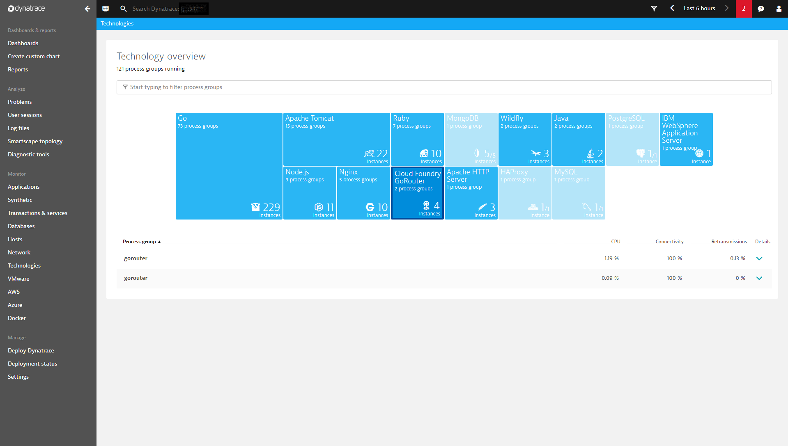Viewport: 788px width, 446px height.
Task: Select the MongoDB tile title
Action: (463, 118)
